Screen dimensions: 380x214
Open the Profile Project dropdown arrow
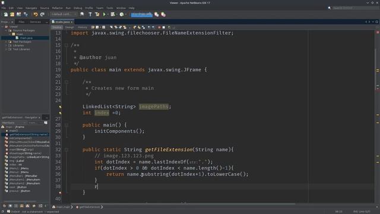(x=125, y=14)
